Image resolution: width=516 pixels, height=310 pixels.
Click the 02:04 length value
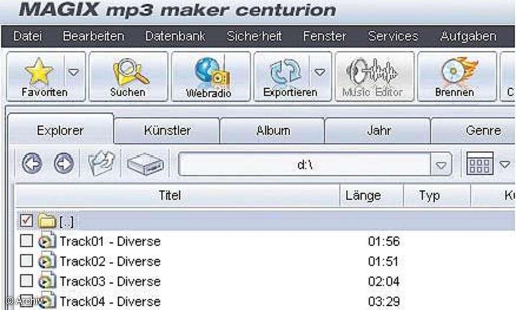tap(384, 281)
